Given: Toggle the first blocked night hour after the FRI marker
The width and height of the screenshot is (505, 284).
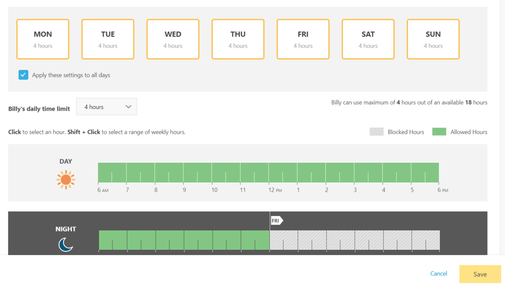Looking at the screenshot, I should click(x=284, y=240).
